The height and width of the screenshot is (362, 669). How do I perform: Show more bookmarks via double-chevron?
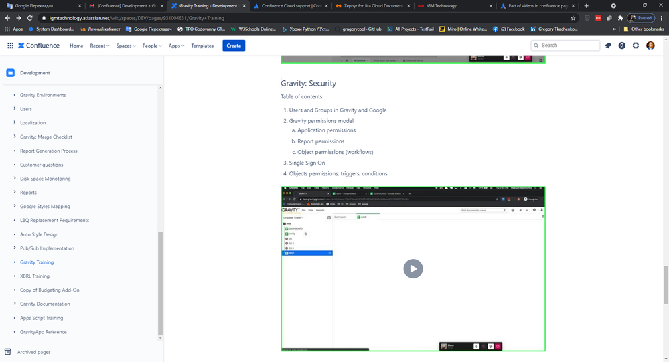(x=614, y=29)
